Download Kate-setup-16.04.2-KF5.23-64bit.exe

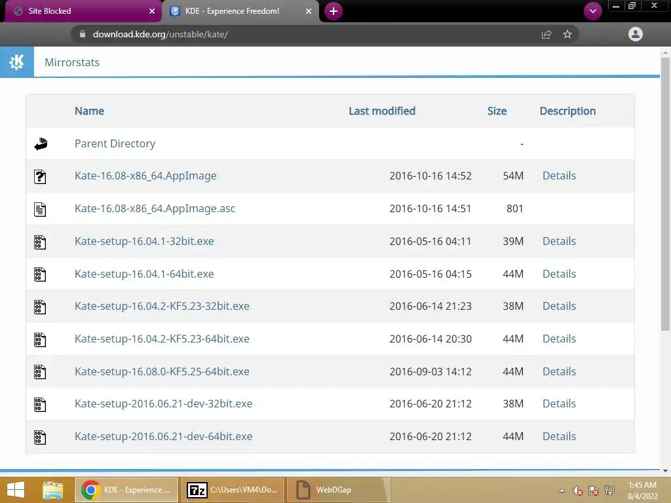pos(162,339)
